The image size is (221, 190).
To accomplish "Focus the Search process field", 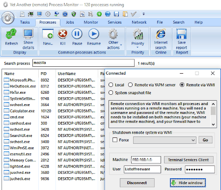I will click(x=83, y=63).
